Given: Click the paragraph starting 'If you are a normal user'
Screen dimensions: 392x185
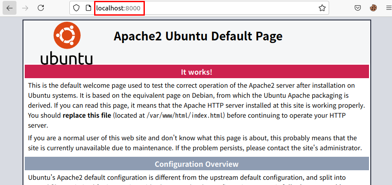Looking at the screenshot, I should 195,143.
